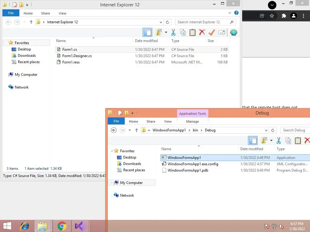Click the shell globe icon in Internet Explorer 12 toolbar
This screenshot has width=310, height=232.
(x=233, y=32)
